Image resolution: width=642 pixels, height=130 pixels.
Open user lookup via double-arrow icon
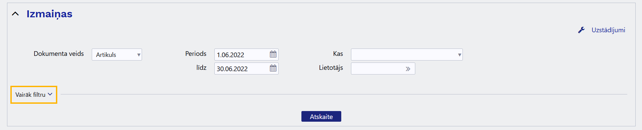click(408, 69)
